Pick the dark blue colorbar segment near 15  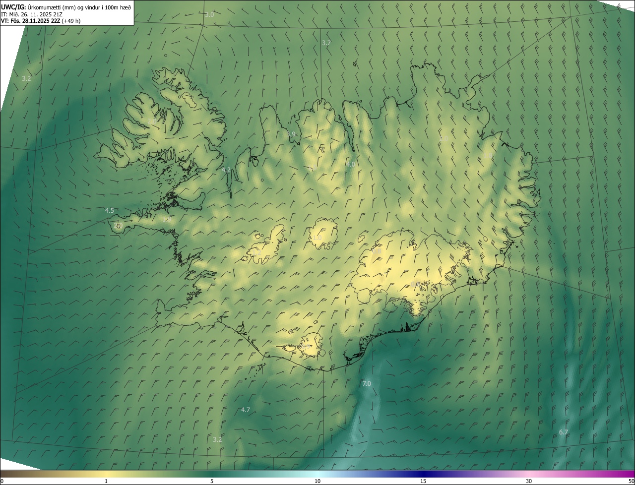click(x=423, y=474)
